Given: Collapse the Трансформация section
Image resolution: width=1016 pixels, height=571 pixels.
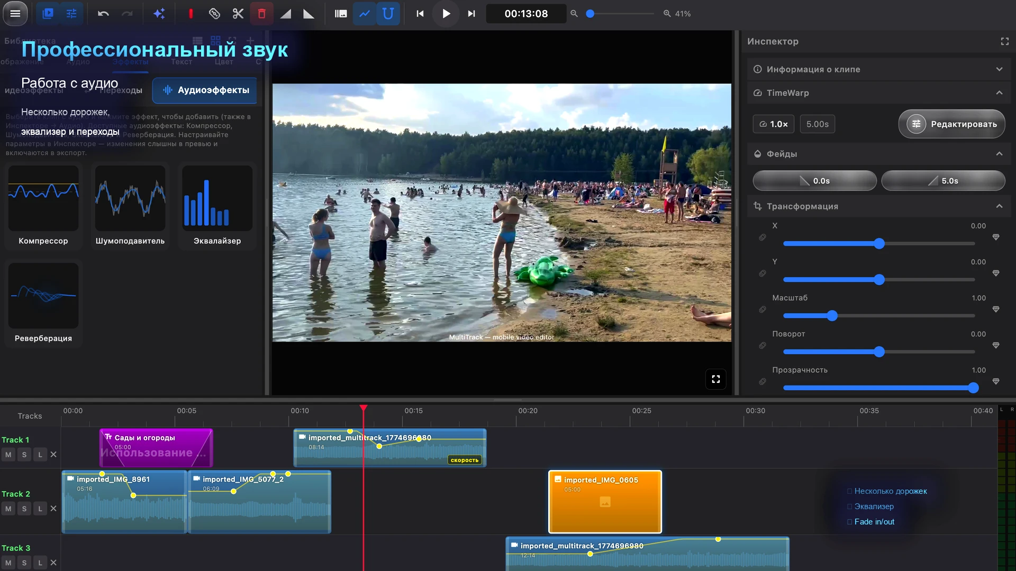Looking at the screenshot, I should coord(879,206).
